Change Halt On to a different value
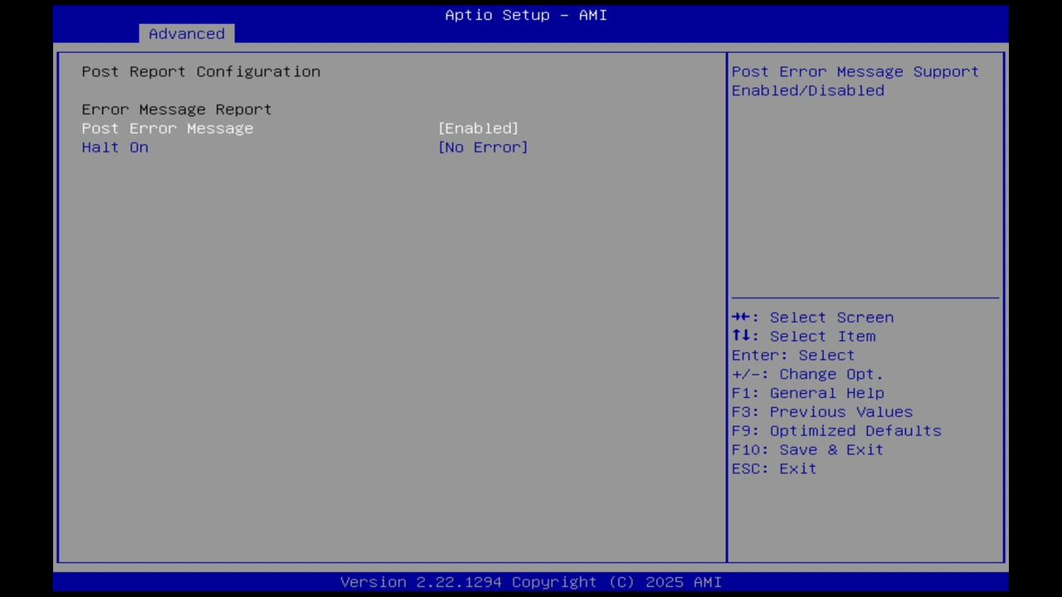This screenshot has width=1062, height=597. [x=483, y=147]
